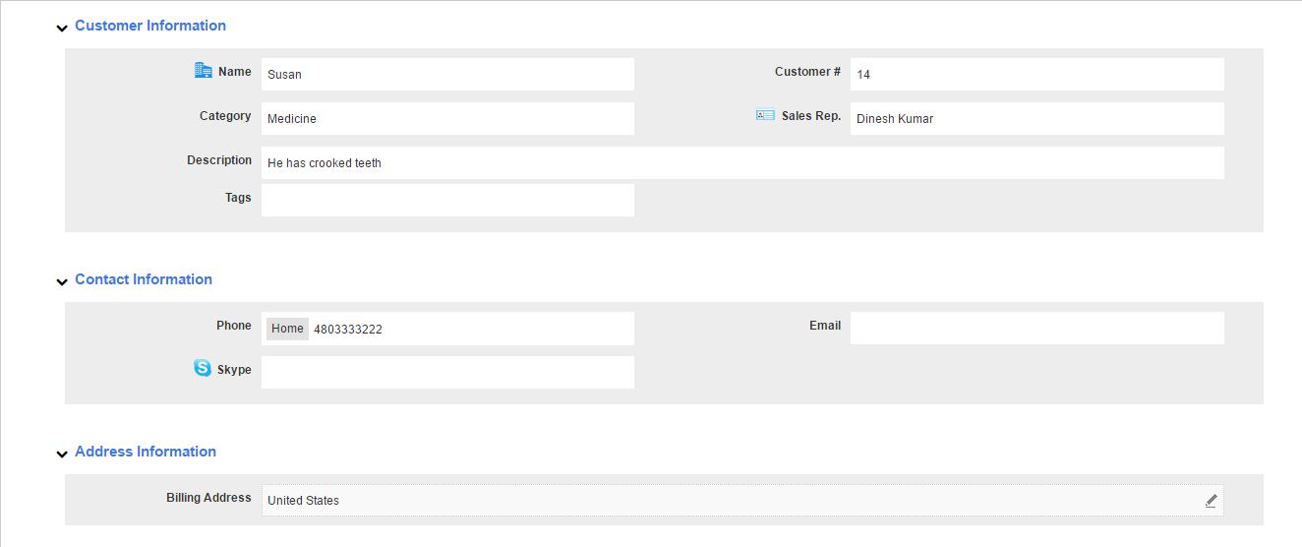Focus the empty Skype input field

tap(447, 373)
